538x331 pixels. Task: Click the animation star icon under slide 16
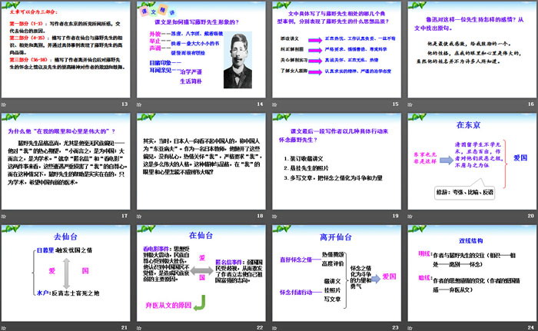[x=410, y=104]
